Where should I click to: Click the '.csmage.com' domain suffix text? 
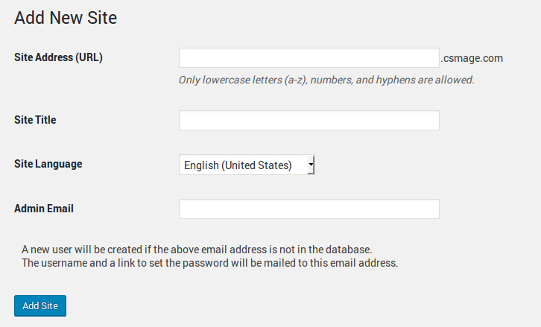[x=472, y=58]
